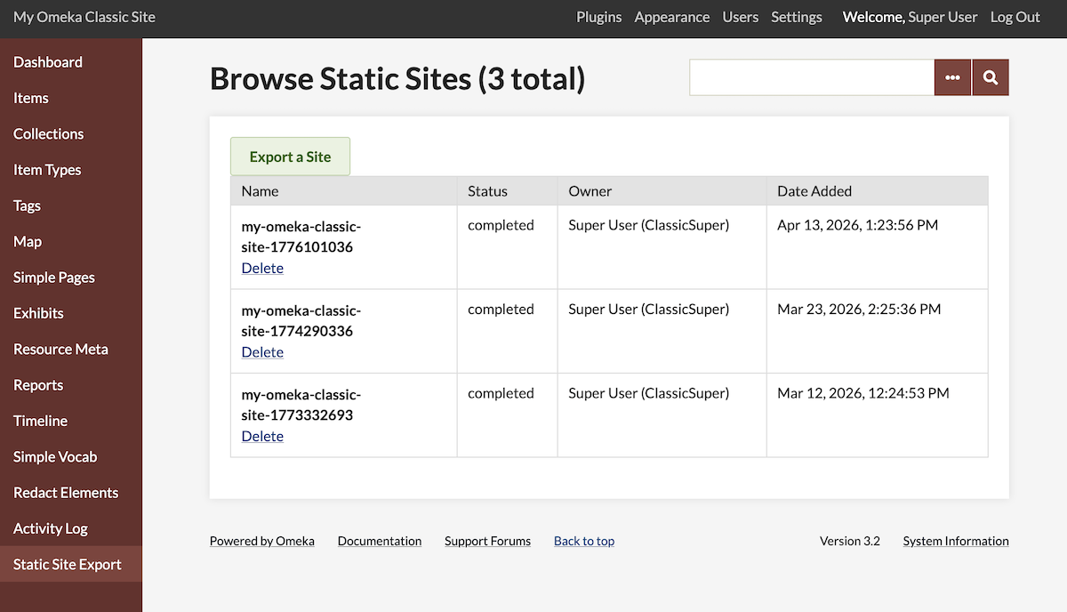Select Redact Elements in the sidebar
The height and width of the screenshot is (612, 1067).
pos(71,493)
